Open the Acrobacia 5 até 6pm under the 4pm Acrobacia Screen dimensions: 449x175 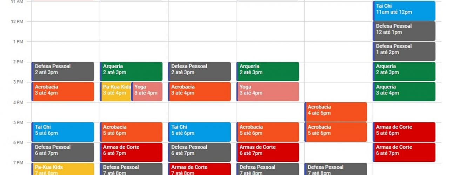point(336,132)
